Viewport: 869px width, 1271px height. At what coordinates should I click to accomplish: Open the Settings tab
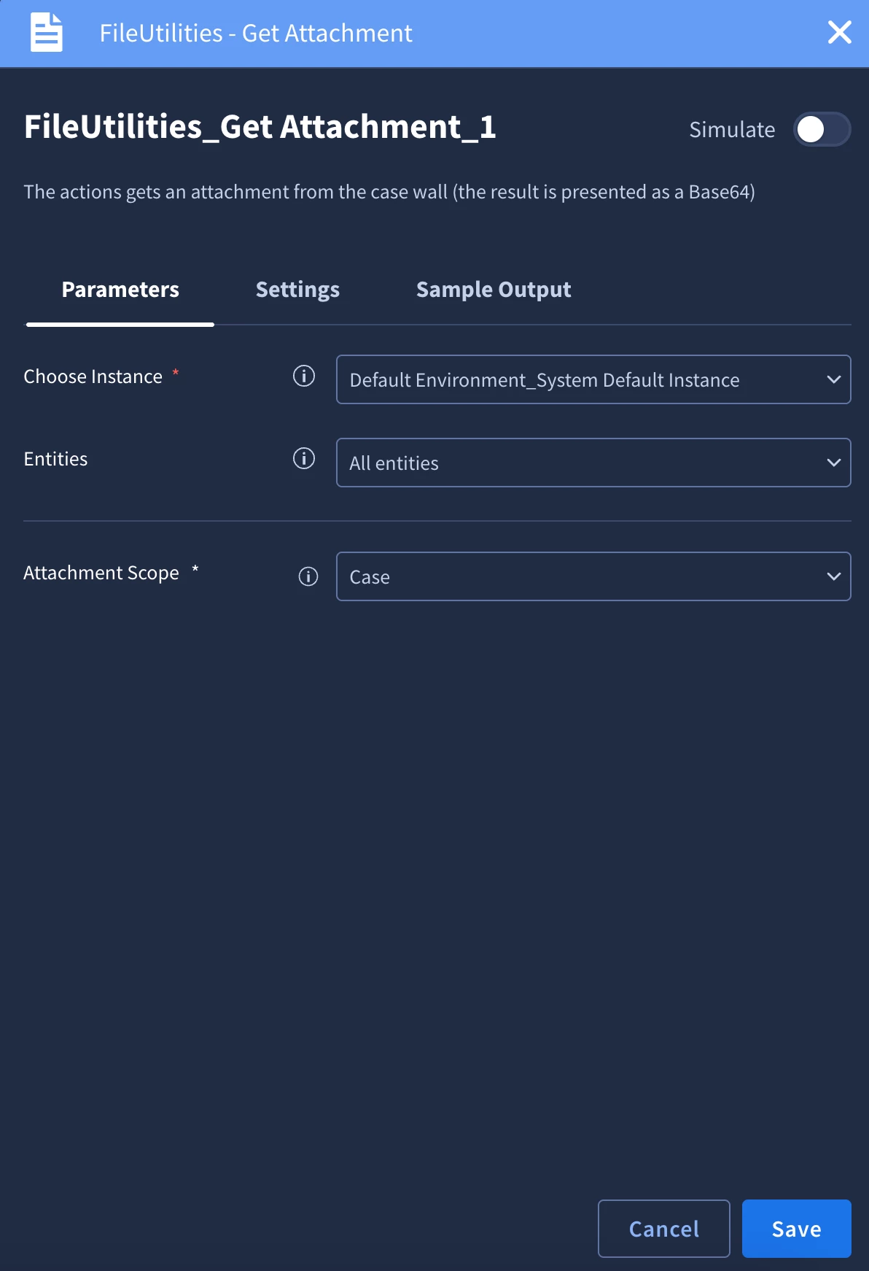pyautogui.click(x=297, y=290)
